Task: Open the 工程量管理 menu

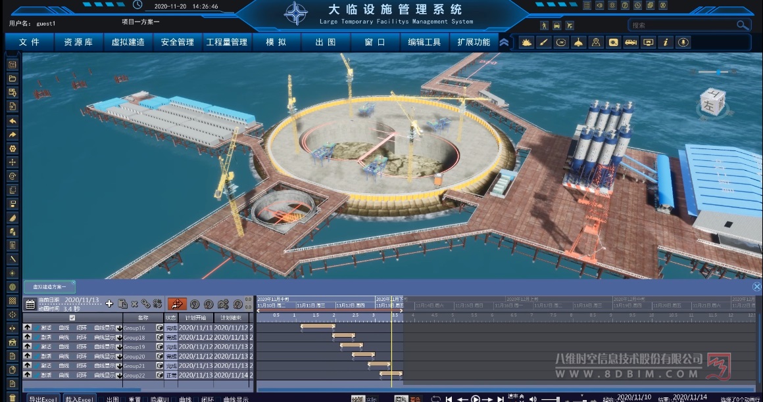Action: [227, 43]
